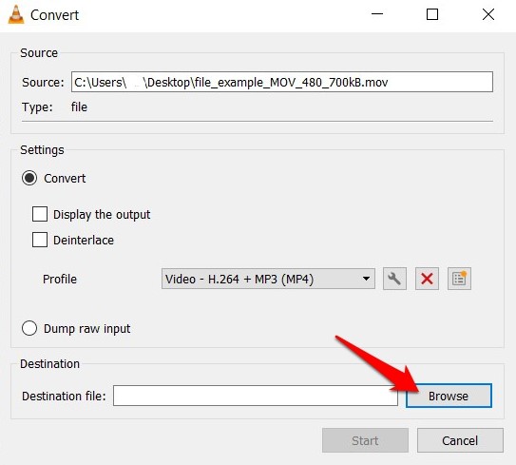516x465 pixels.
Task: Minimize the Convert window
Action: click(x=377, y=14)
